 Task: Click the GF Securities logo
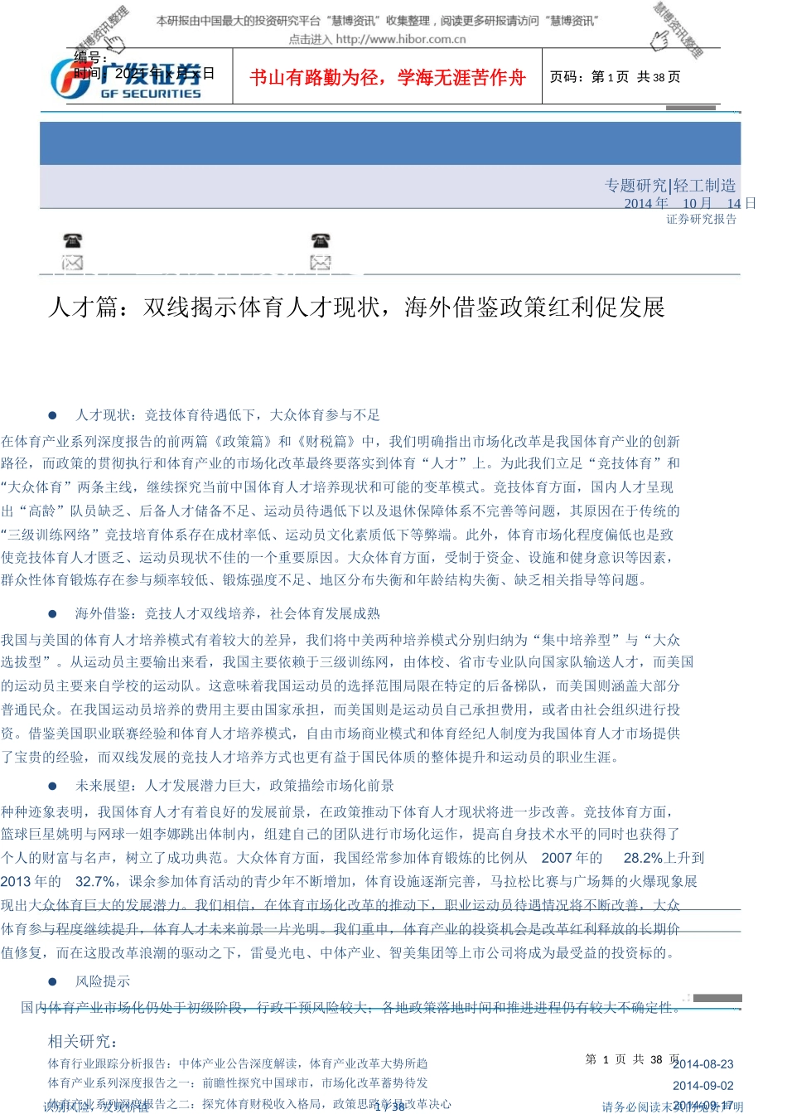pyautogui.click(x=126, y=80)
